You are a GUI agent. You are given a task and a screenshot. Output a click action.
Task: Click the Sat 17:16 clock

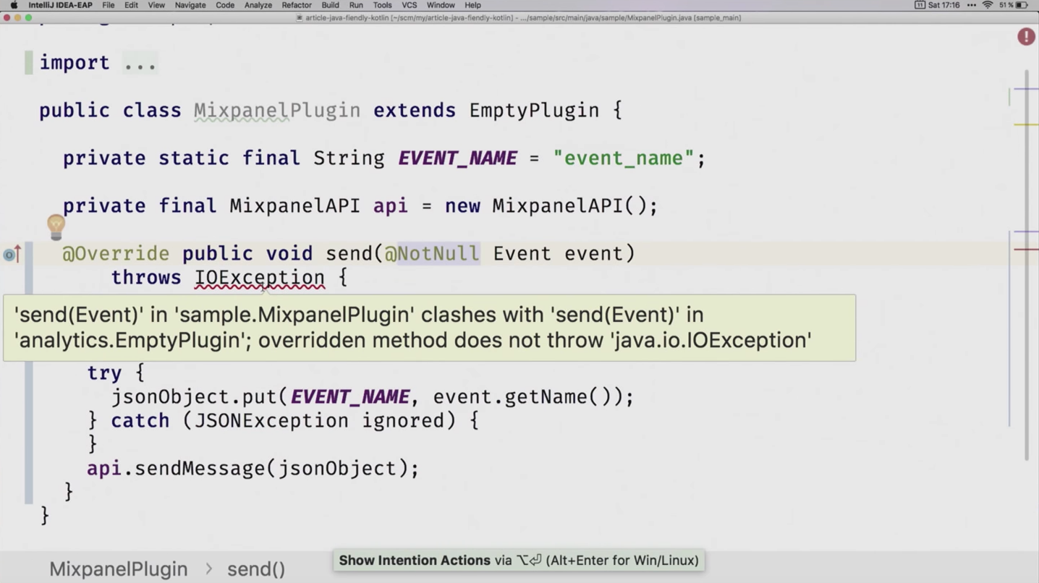pyautogui.click(x=943, y=5)
